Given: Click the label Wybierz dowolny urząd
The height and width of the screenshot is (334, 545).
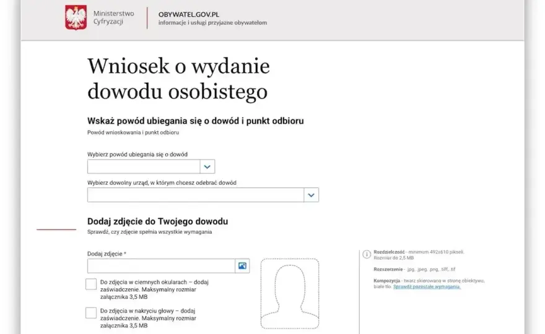Looking at the screenshot, I should [162, 183].
